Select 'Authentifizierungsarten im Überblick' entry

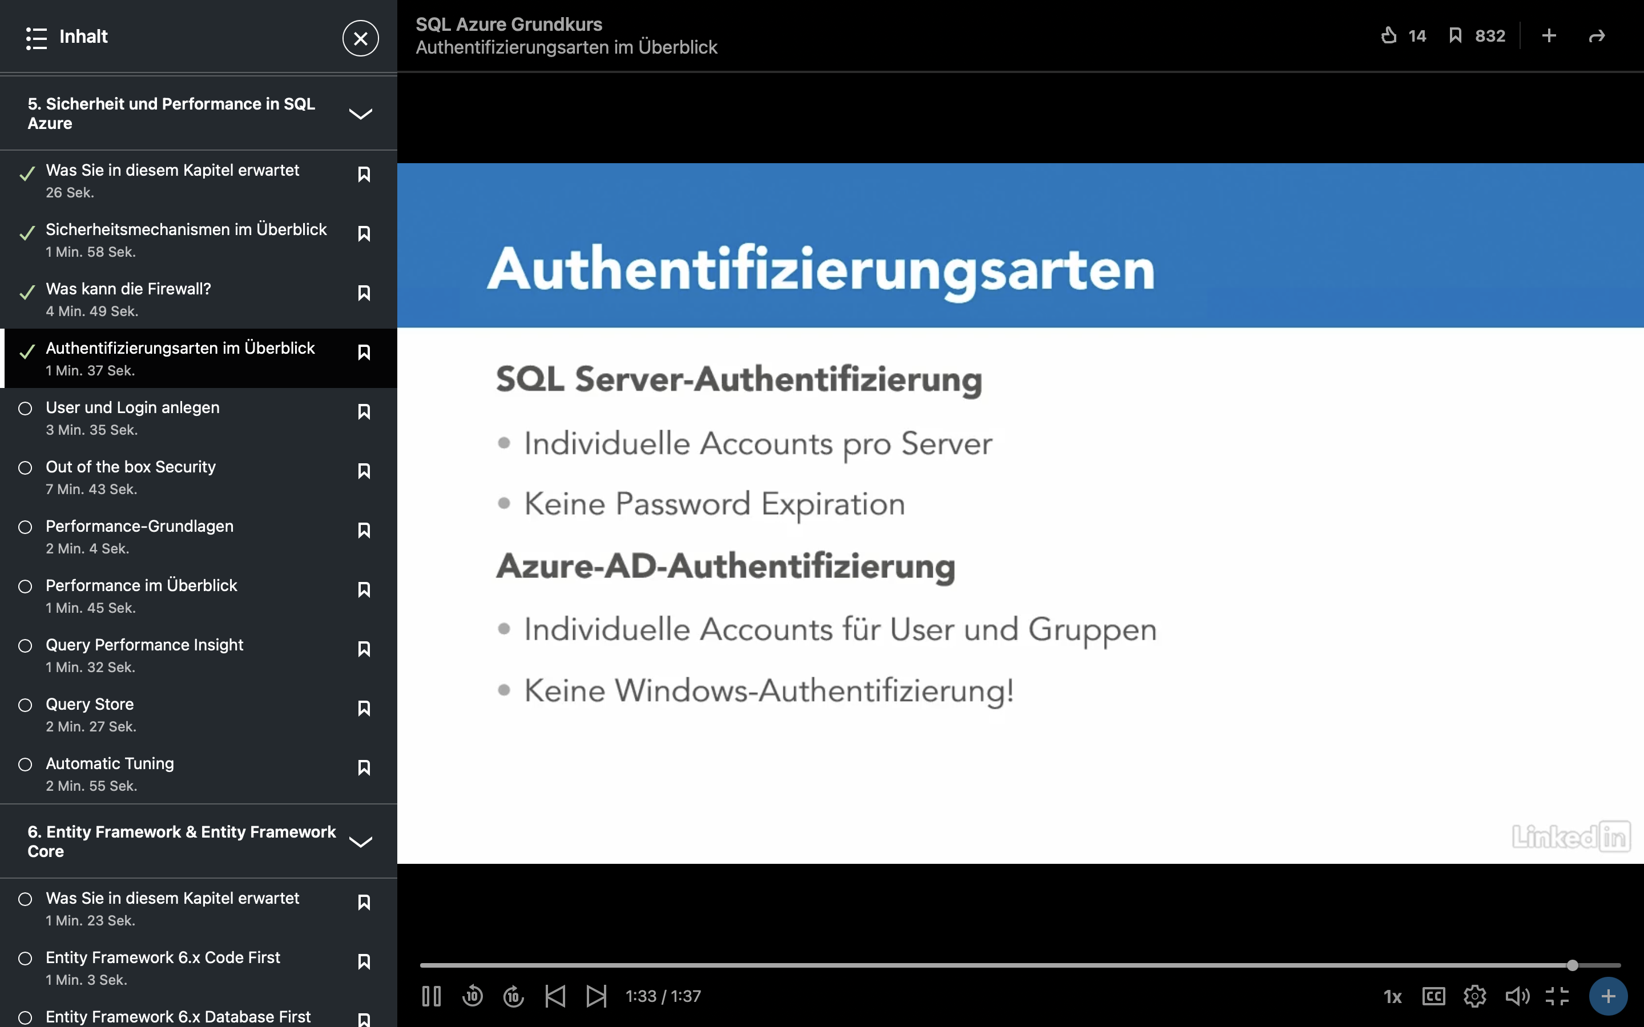[199, 359]
